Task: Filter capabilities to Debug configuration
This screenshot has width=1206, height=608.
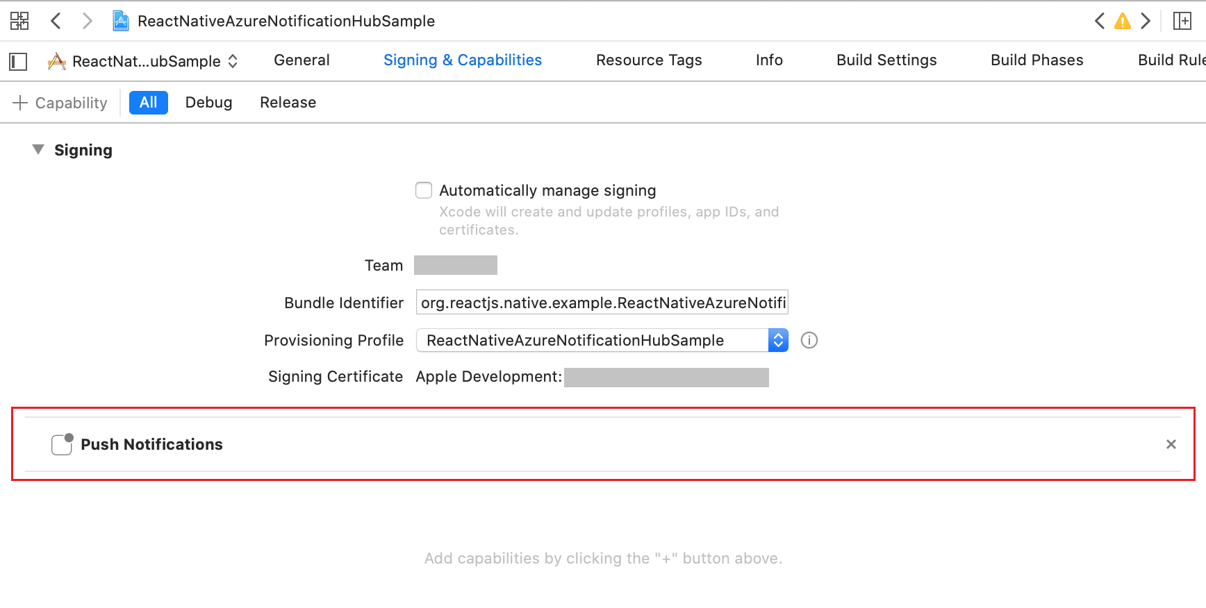Action: pos(208,103)
